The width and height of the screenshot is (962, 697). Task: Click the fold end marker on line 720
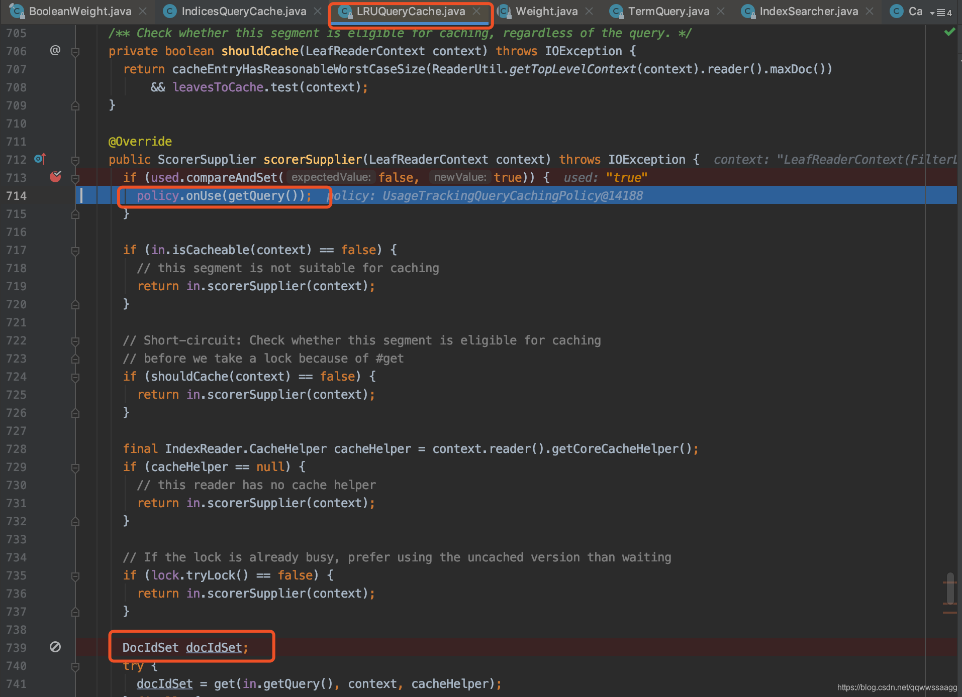point(75,305)
